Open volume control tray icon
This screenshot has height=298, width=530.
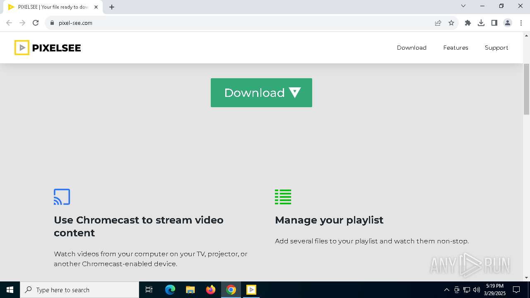click(477, 290)
